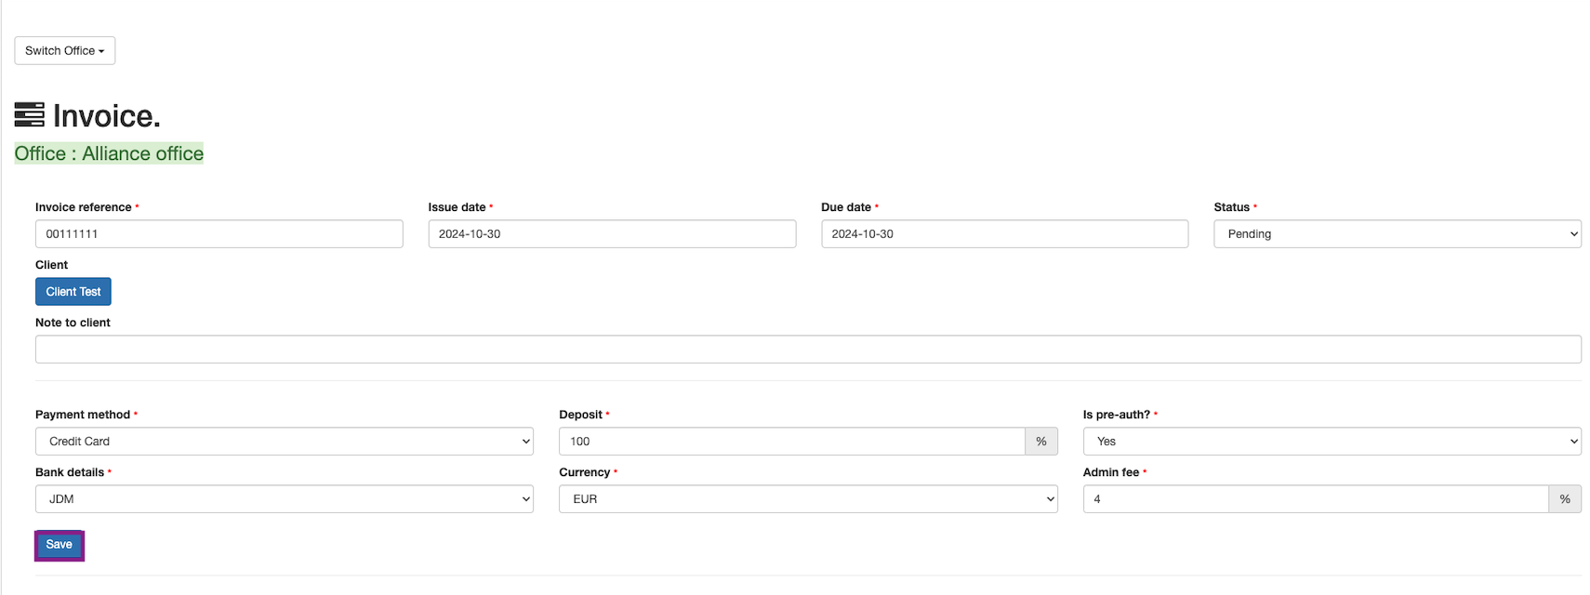This screenshot has height=595, width=1590.
Task: Open the Status dropdown showing Pending
Action: [1397, 234]
